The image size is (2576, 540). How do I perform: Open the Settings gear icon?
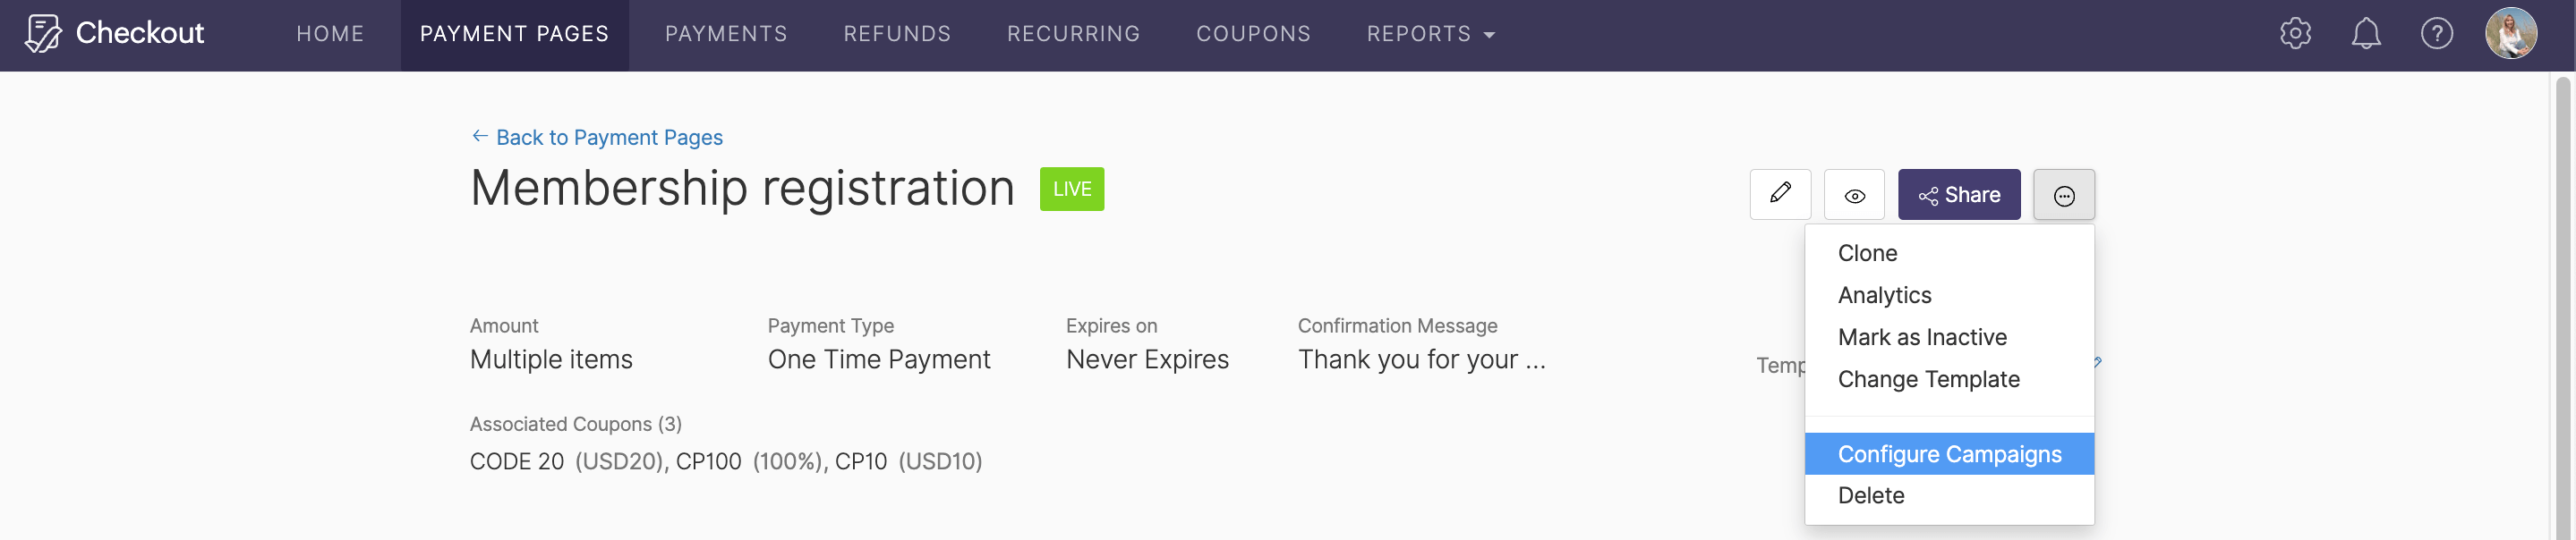pos(2293,33)
